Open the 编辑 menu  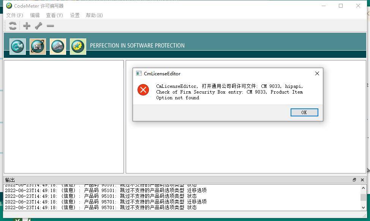pyautogui.click(x=35, y=15)
